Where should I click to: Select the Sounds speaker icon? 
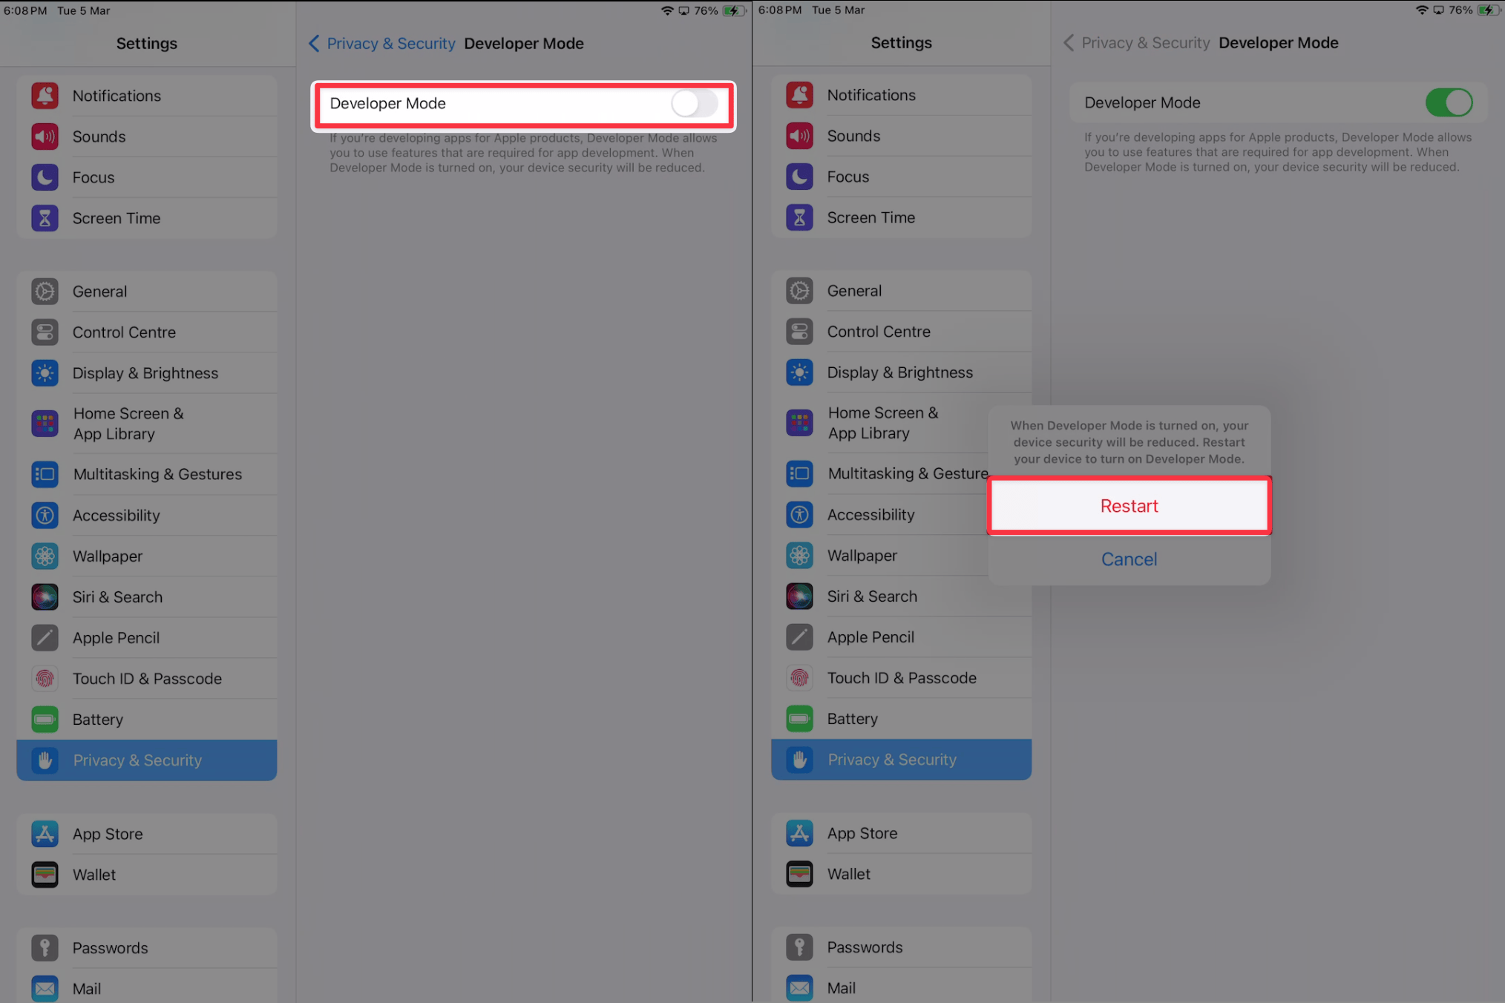[x=45, y=137]
